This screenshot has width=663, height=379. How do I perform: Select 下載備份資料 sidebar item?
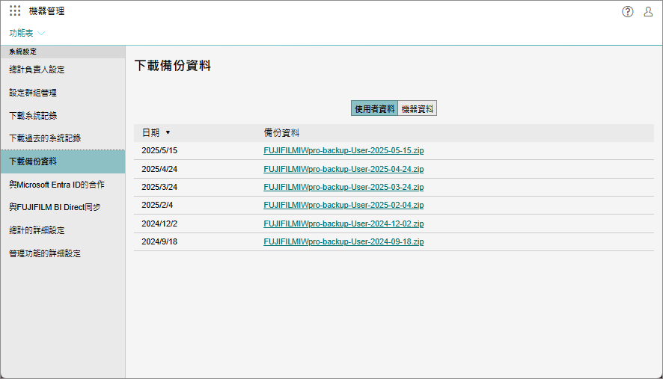click(x=33, y=161)
